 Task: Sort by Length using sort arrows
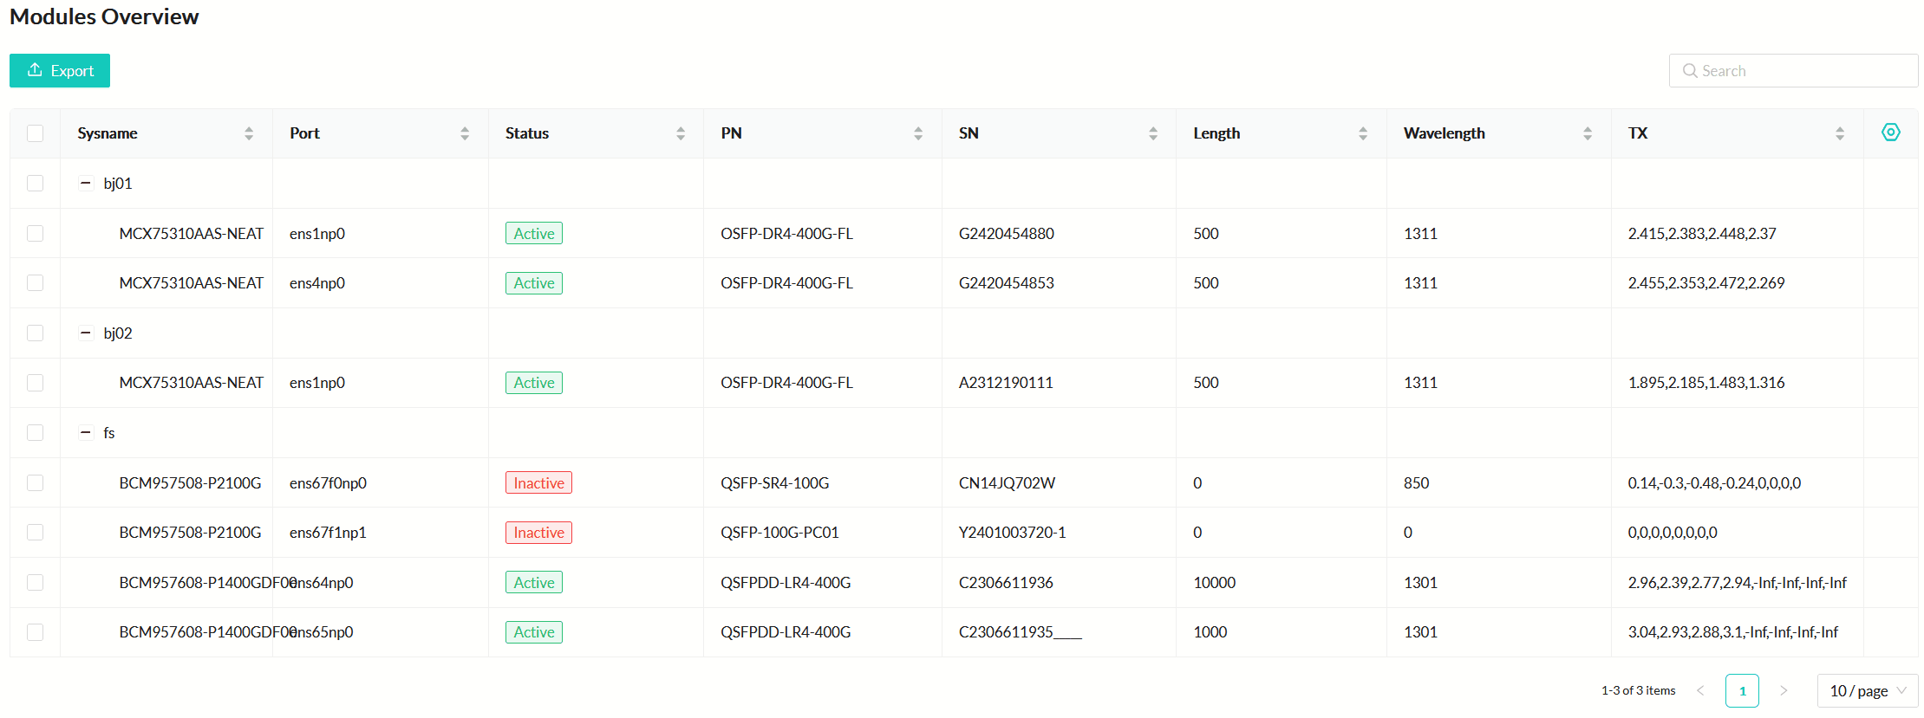click(1363, 133)
